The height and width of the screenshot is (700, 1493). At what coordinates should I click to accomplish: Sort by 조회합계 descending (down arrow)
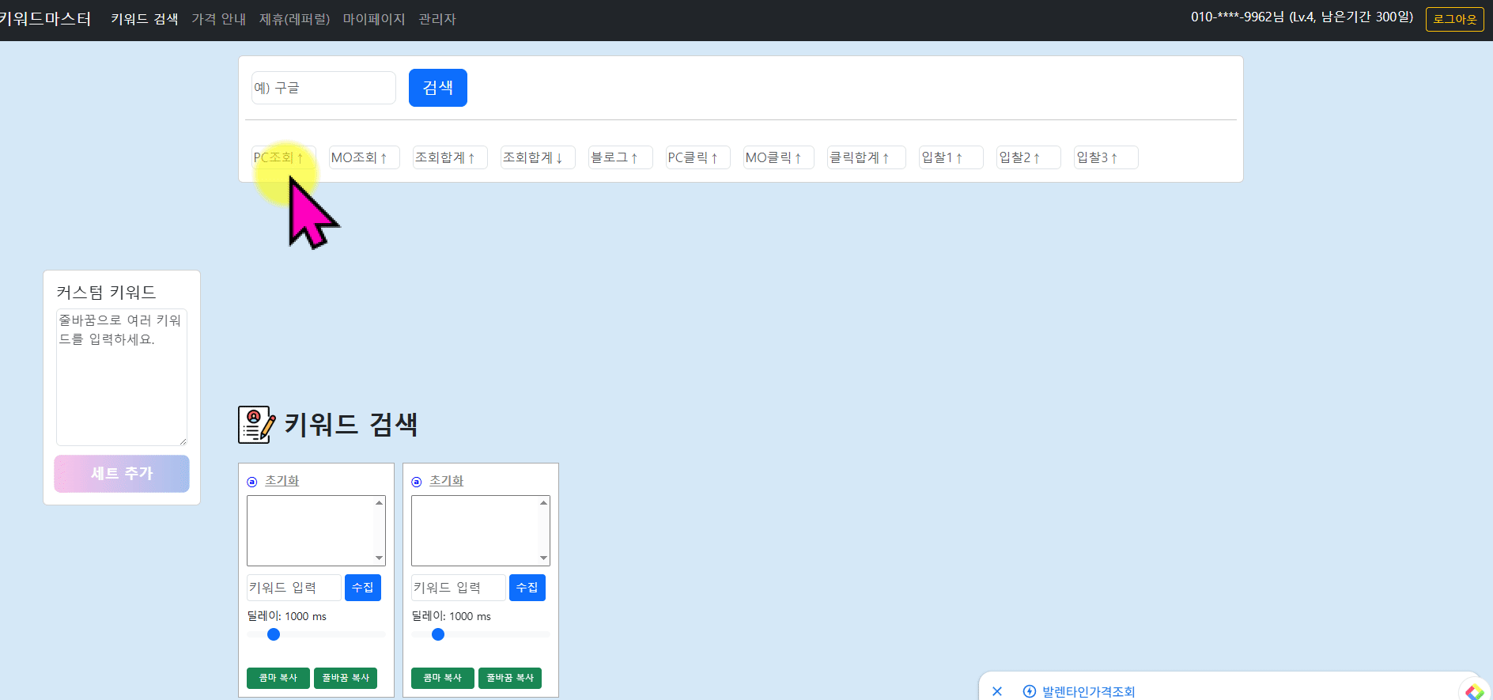537,157
